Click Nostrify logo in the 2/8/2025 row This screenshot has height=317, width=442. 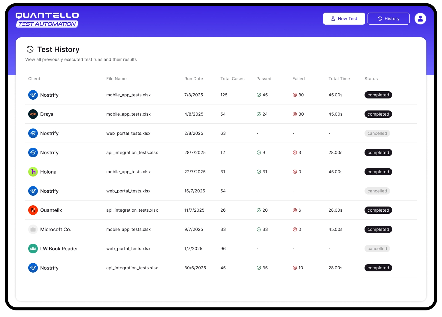33,133
